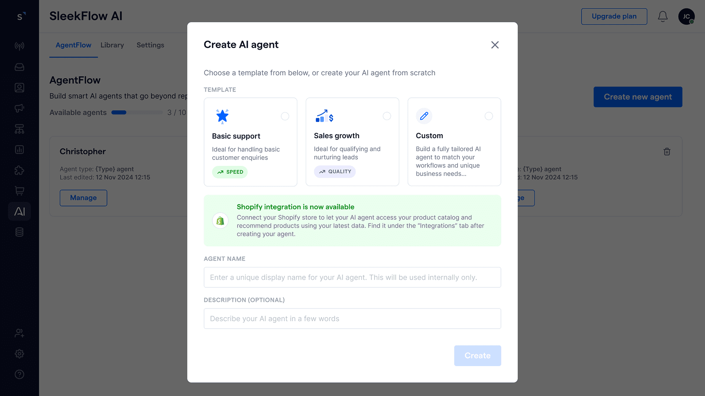This screenshot has height=396, width=705.
Task: Click the Agent Name input field
Action: click(352, 277)
